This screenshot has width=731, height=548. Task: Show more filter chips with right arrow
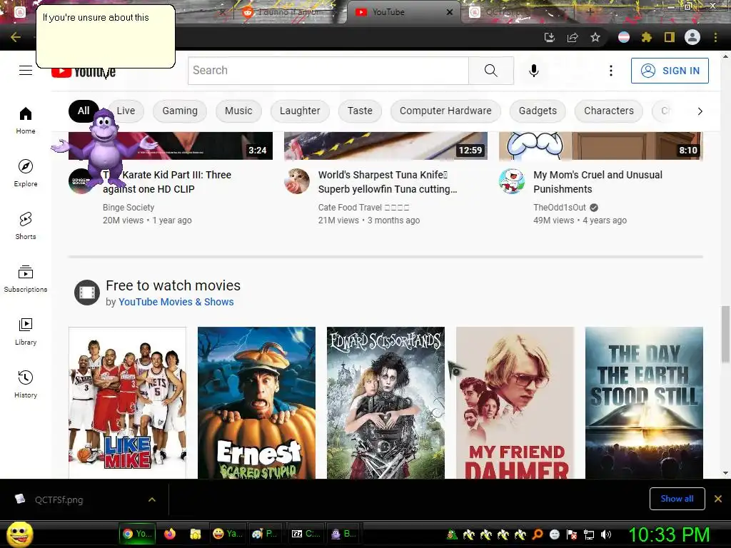[700, 111]
